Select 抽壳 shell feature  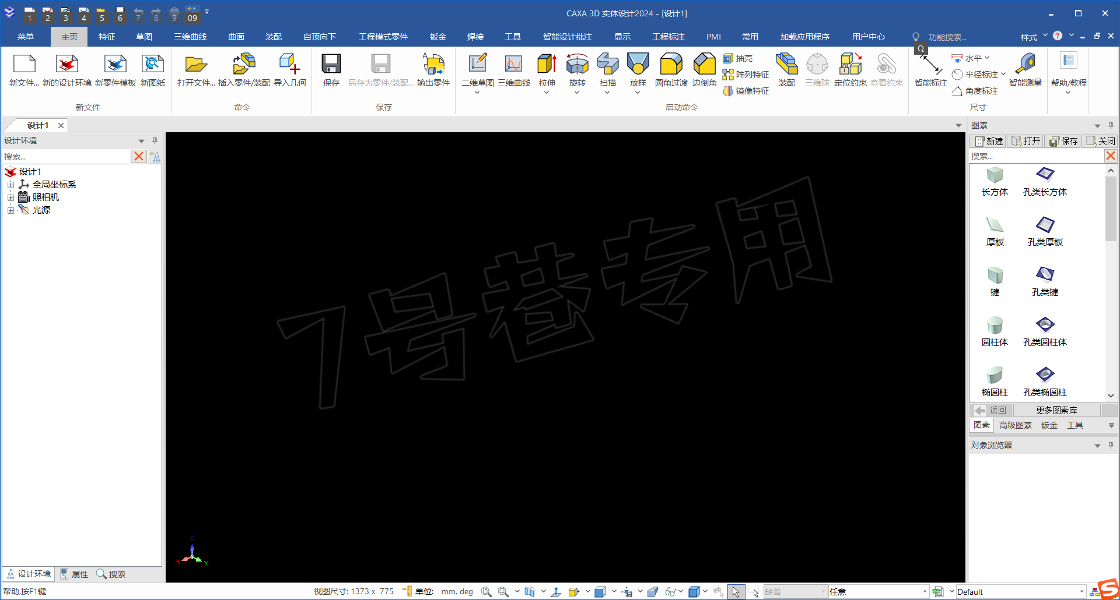[738, 58]
